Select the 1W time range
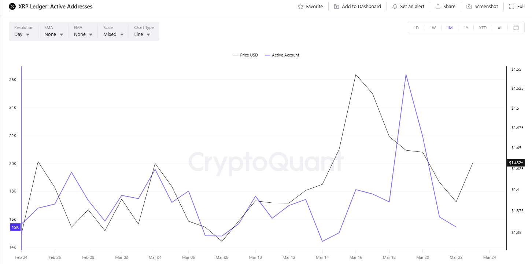The image size is (532, 264). click(433, 28)
